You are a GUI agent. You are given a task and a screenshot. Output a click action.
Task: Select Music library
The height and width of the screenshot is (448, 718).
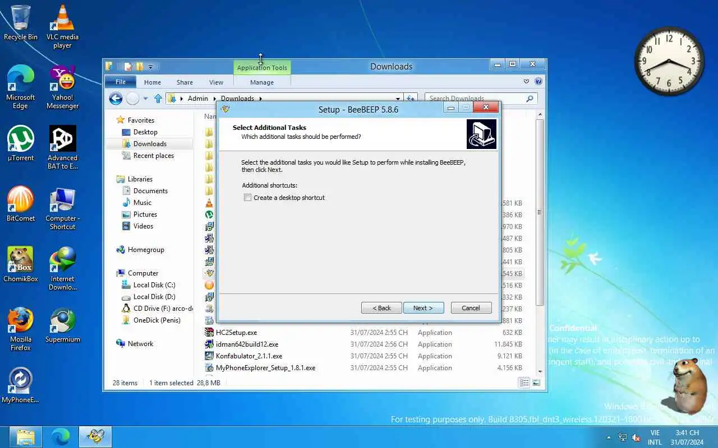click(x=142, y=203)
